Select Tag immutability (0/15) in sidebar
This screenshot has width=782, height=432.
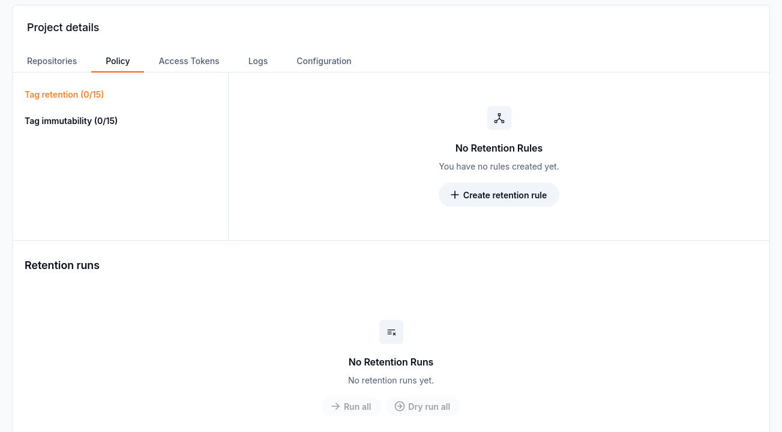point(71,121)
